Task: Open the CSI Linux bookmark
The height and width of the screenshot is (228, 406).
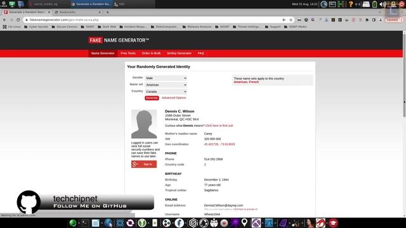Action: point(11,27)
